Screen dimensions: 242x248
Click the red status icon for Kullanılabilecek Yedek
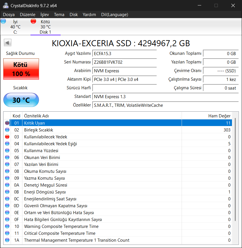pyautogui.click(x=7, y=137)
